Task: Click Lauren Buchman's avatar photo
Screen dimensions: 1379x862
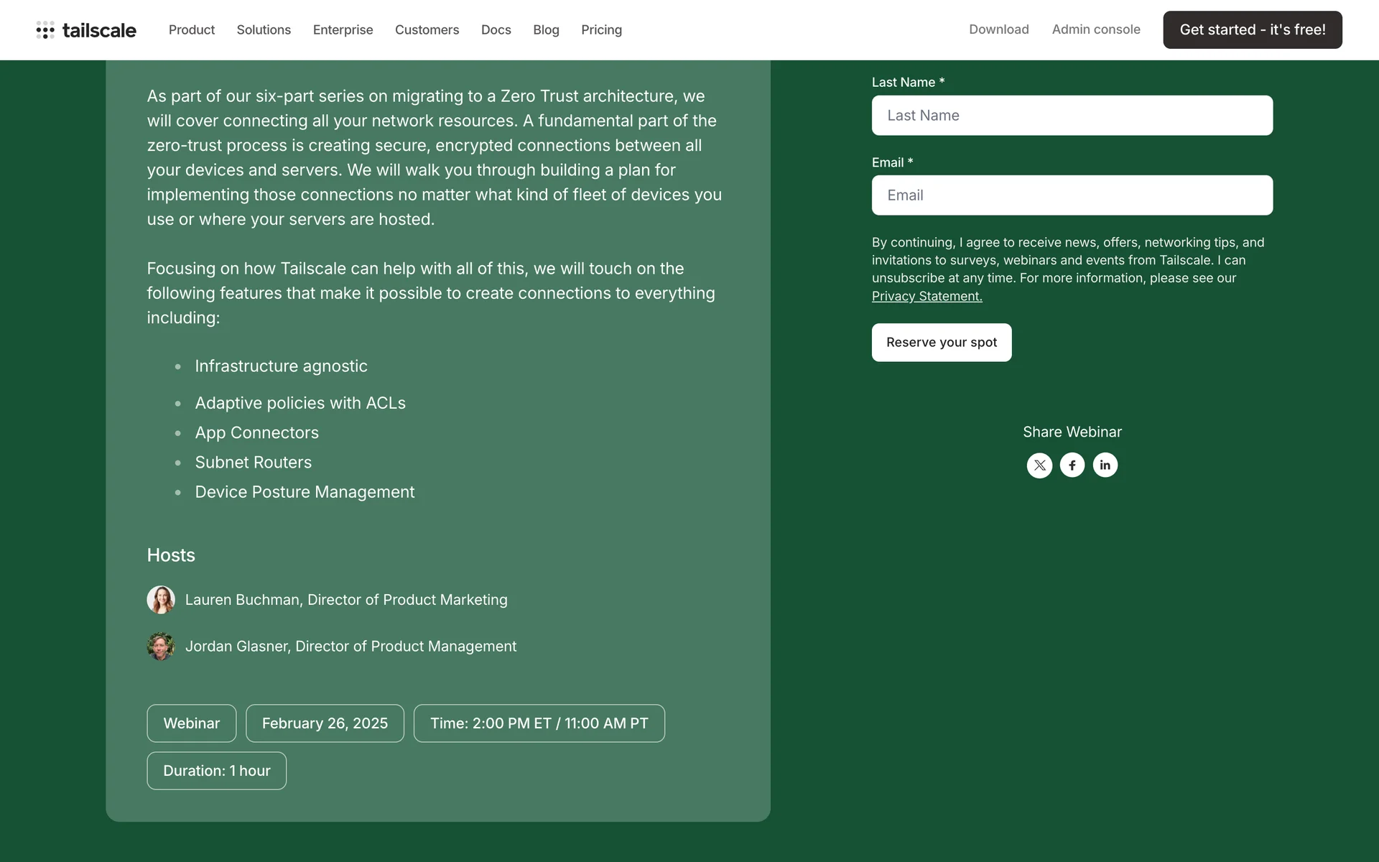Action: 161,600
